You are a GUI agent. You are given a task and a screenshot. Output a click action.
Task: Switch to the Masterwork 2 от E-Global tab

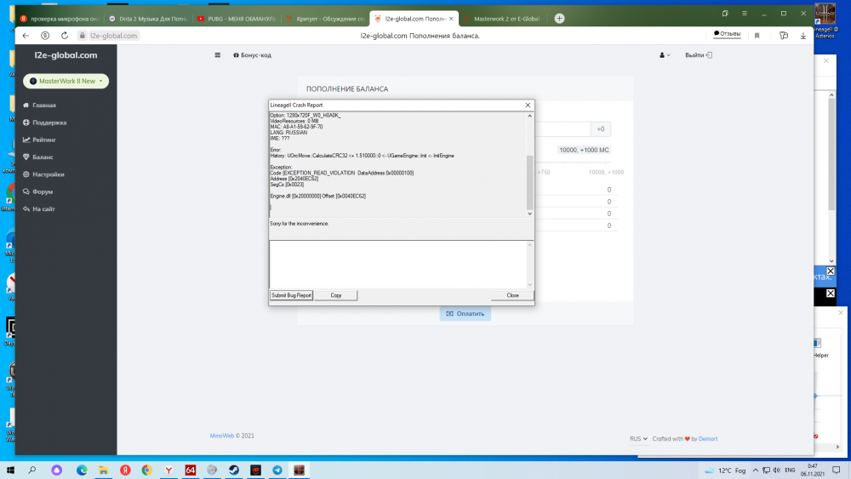point(505,18)
